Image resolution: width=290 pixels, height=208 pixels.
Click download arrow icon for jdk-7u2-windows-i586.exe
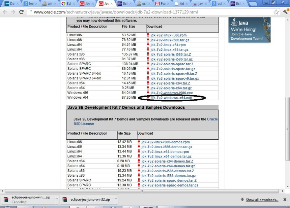coord(148,93)
